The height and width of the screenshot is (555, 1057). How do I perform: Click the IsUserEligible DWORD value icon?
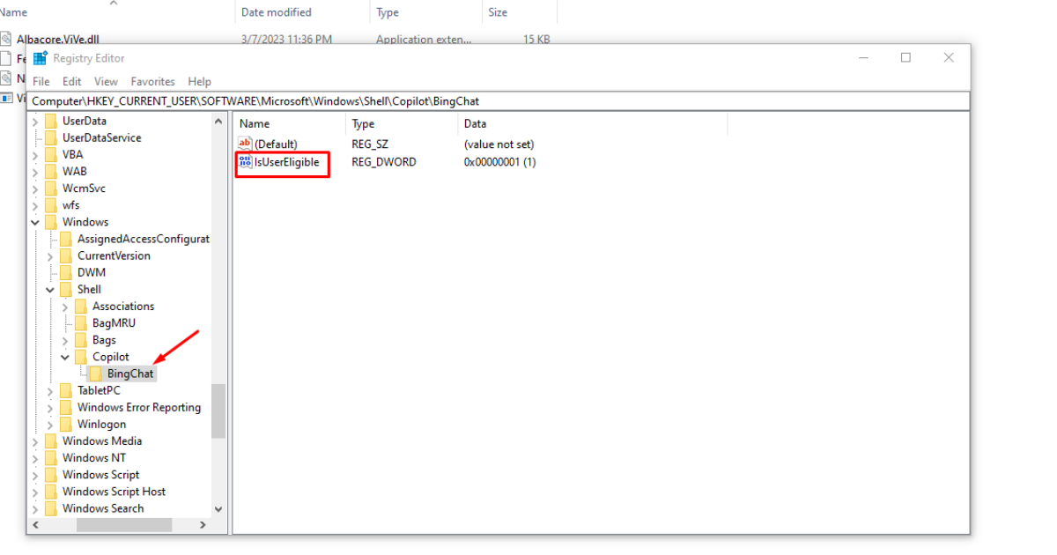coord(245,162)
